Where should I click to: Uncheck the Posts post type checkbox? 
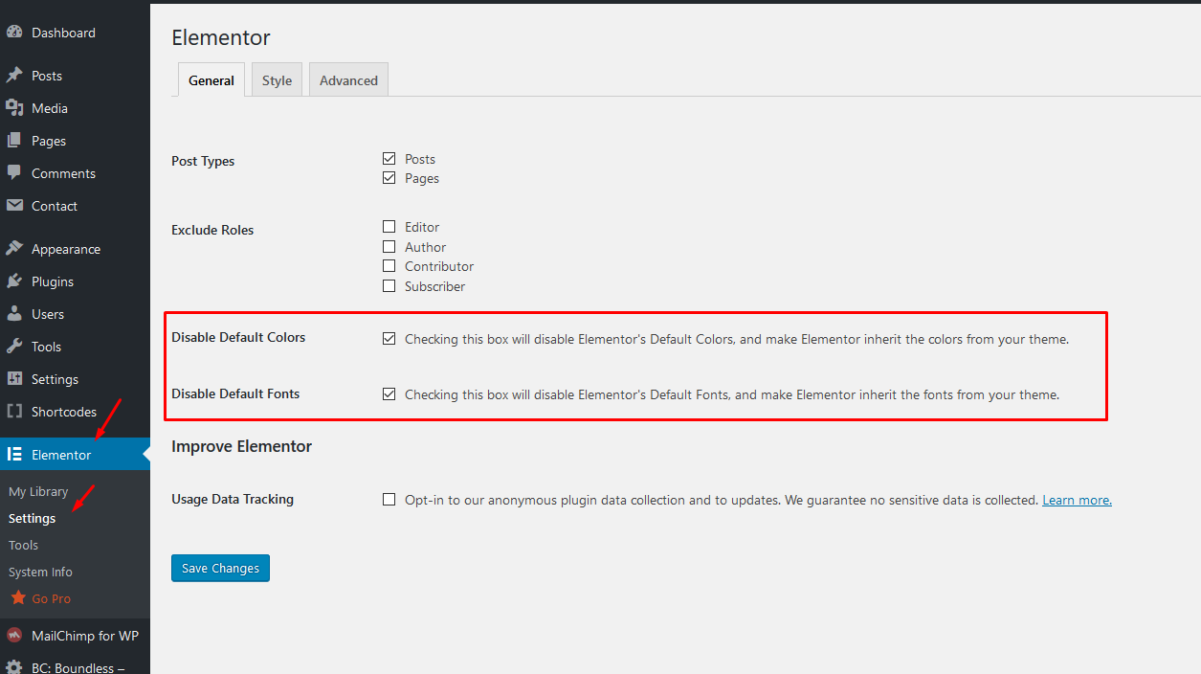coord(389,159)
